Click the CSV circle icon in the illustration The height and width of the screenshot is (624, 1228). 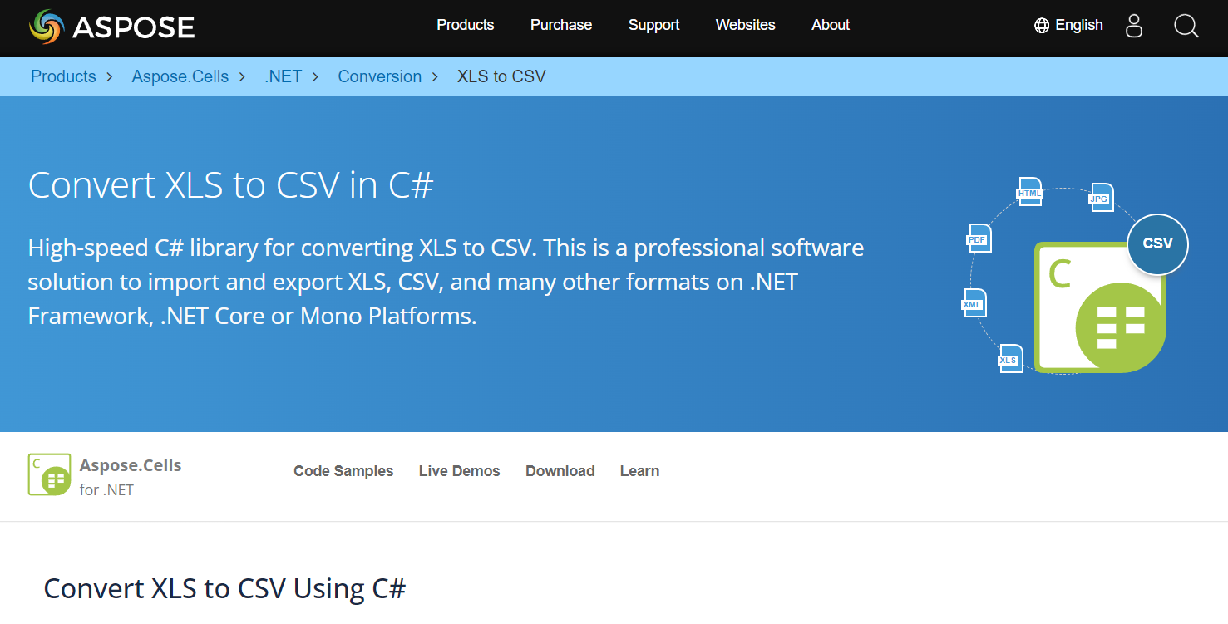pos(1157,244)
